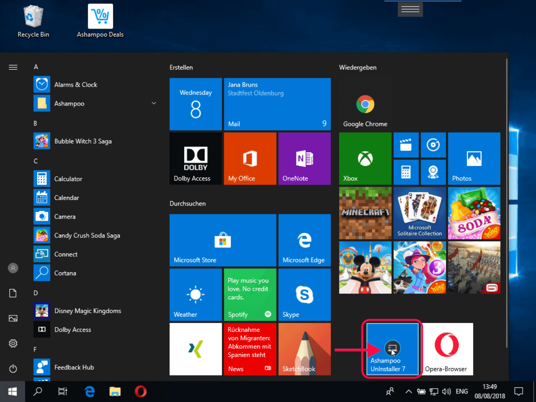Viewport: 536px width, 402px height.
Task: Launch the Microsoft Edge tile
Action: click(x=304, y=240)
